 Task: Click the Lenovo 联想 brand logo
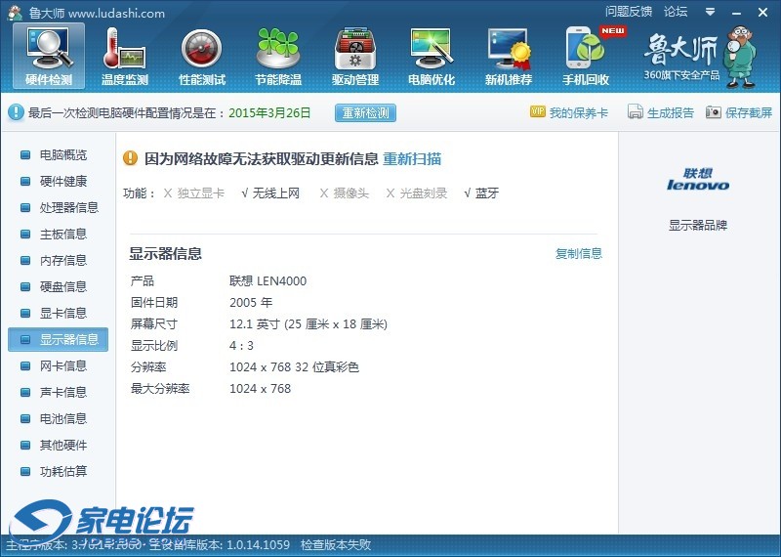coord(698,180)
